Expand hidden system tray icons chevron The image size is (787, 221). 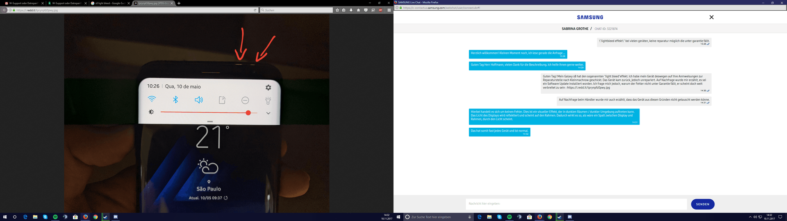[x=750, y=217]
